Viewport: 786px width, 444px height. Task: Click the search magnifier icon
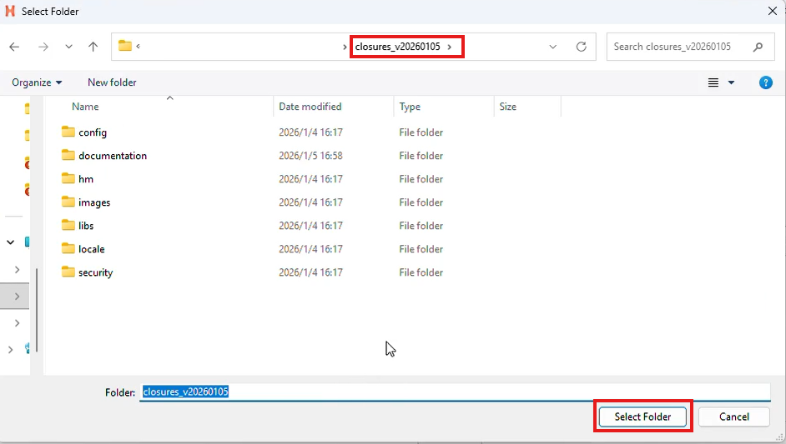(758, 47)
